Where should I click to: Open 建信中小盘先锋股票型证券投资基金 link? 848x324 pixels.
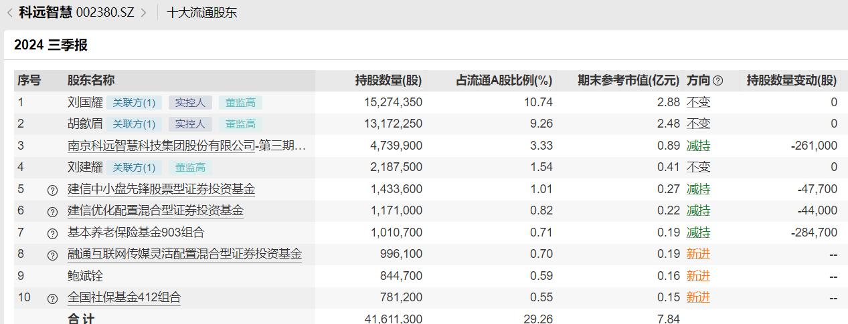[x=161, y=189]
